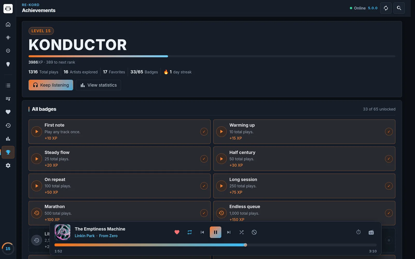Viewport: 415px width, 259px height.
Task: Click the Marathon badge history icon
Action: (x=37, y=213)
